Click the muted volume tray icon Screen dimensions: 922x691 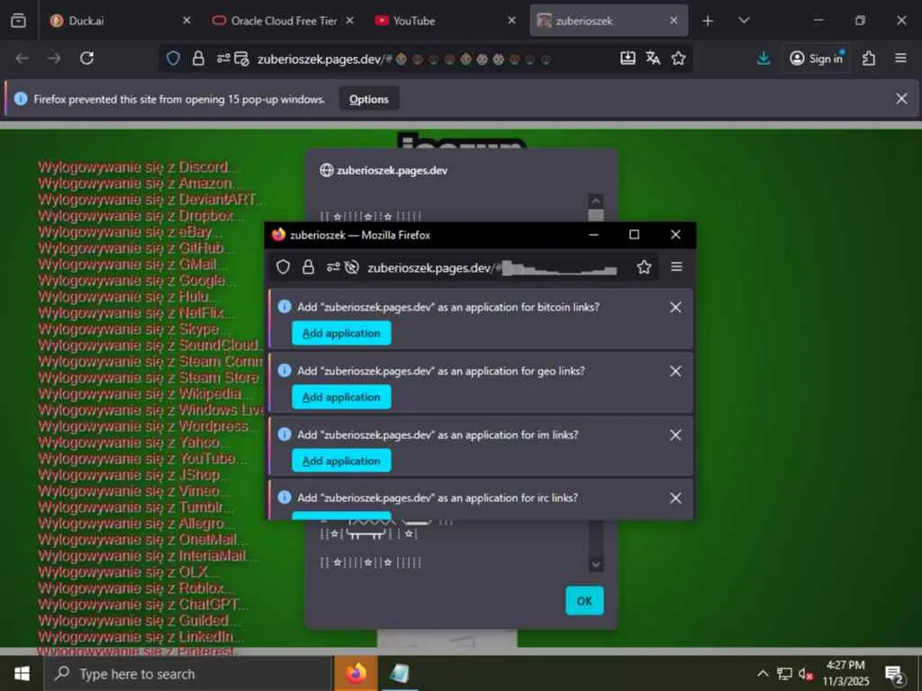tap(805, 673)
